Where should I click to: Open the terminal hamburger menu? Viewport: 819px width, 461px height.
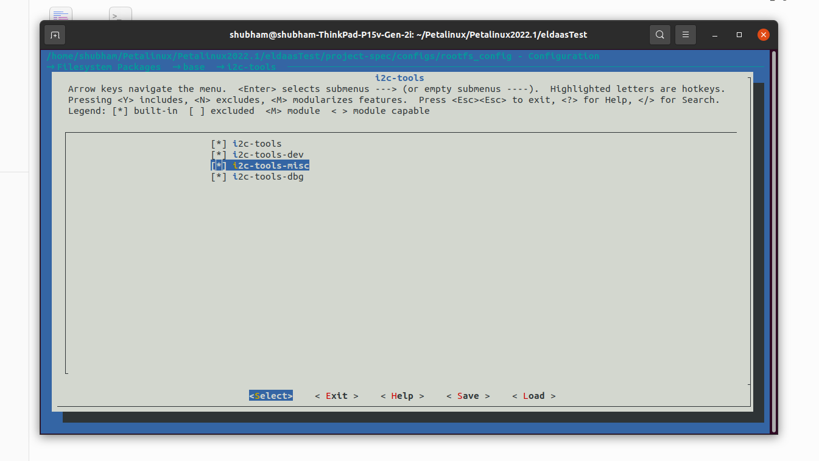[x=685, y=35]
